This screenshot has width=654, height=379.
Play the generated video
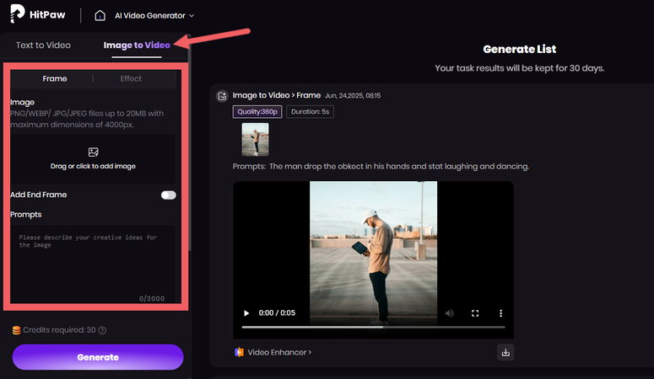click(246, 313)
